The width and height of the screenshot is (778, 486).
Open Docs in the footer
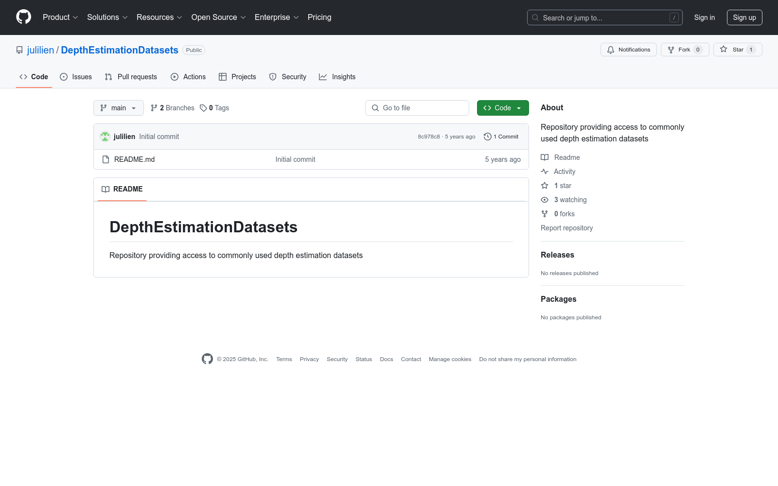tap(387, 359)
